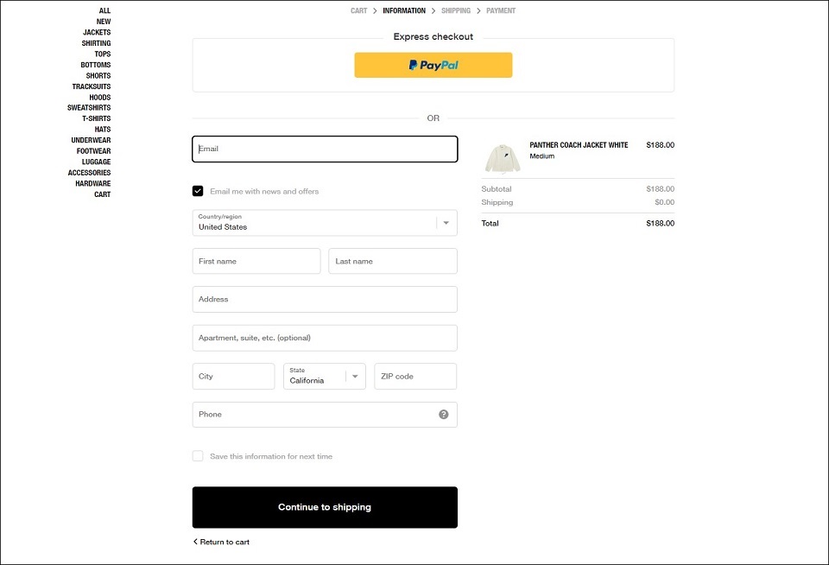
Task: Browse the BOTTOMS category
Action: click(96, 65)
